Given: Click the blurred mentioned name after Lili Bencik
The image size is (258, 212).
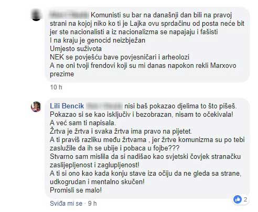Looking at the screenshot, I should 104,106.
